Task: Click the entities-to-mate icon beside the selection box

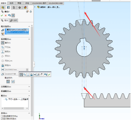Action: (x=3, y=30)
